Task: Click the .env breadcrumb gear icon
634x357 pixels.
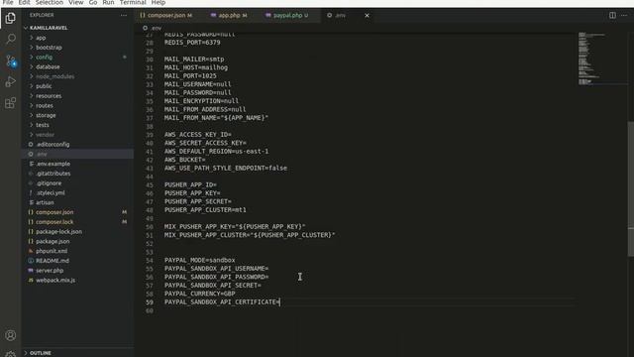Action: pyautogui.click(x=145, y=28)
